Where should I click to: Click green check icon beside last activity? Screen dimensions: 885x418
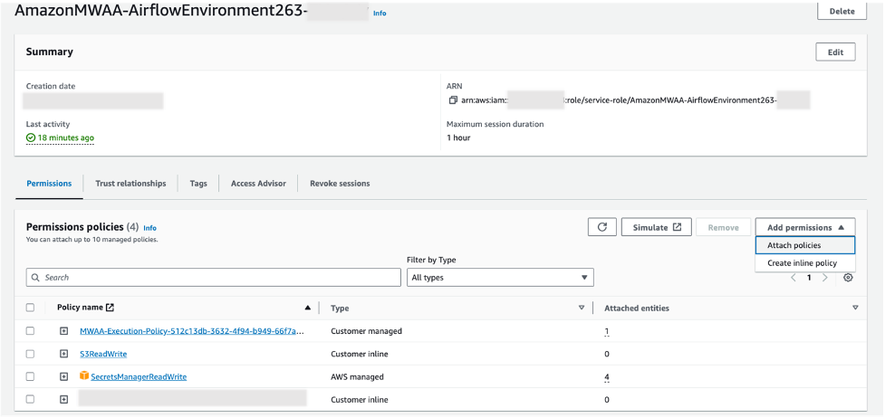pos(31,138)
